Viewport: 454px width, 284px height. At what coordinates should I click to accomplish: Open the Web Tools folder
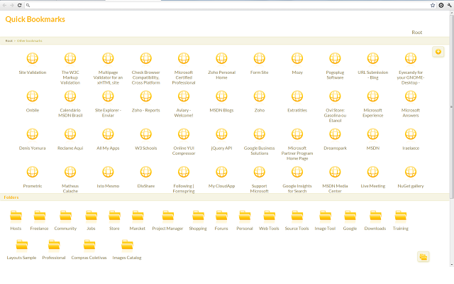(x=269, y=220)
